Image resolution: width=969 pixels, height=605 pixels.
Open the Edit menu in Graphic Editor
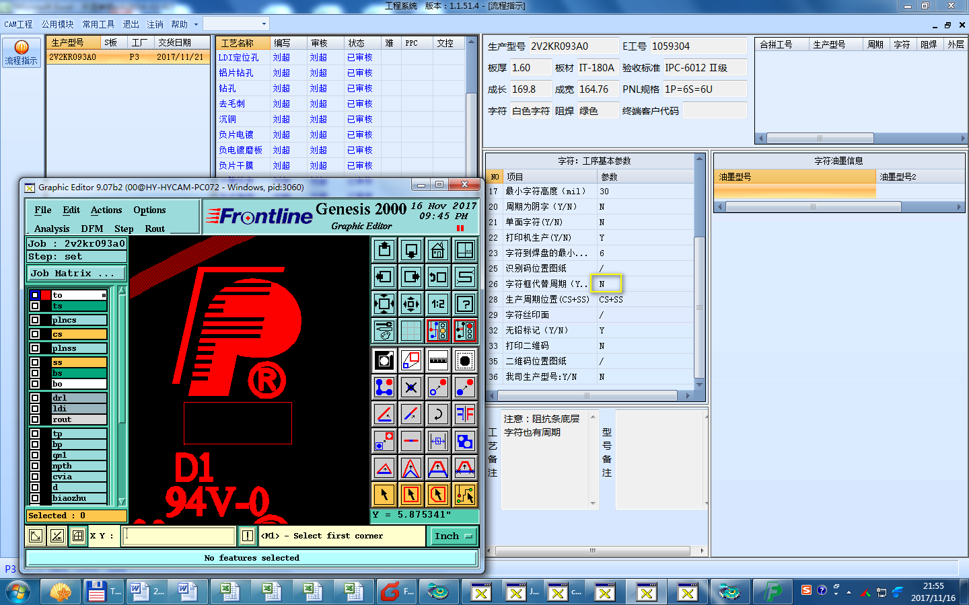coord(71,210)
